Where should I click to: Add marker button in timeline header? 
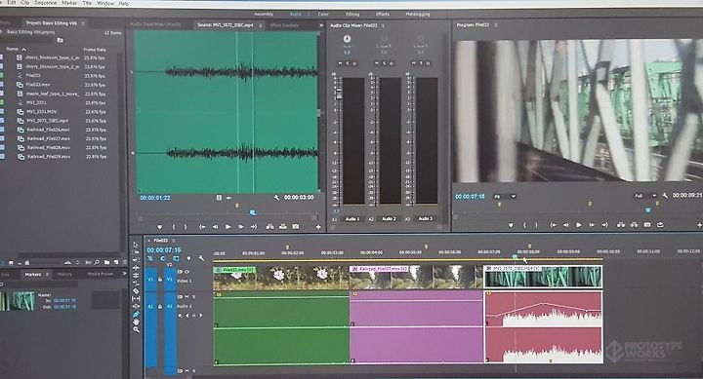point(188,258)
